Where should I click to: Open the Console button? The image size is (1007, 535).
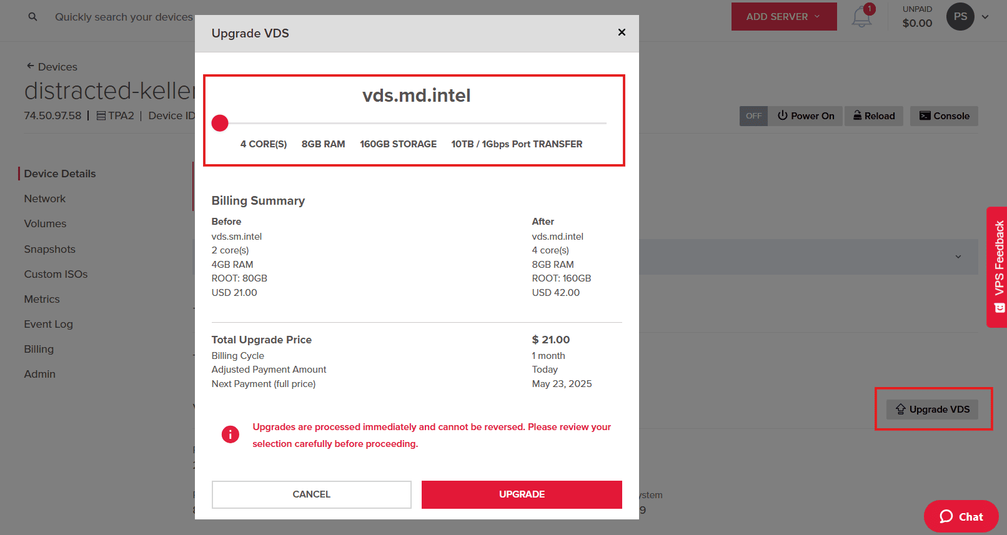pos(944,116)
